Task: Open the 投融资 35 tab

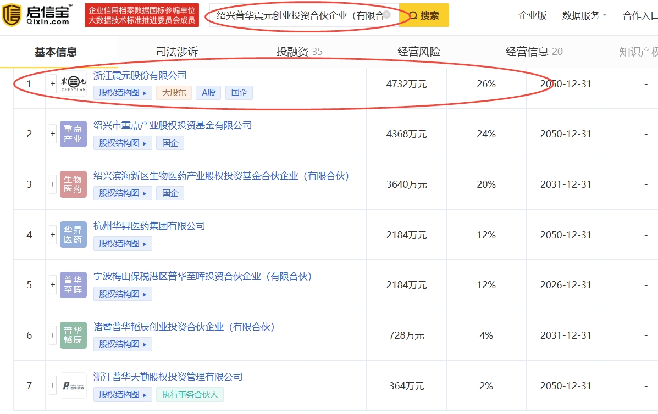Action: pyautogui.click(x=299, y=52)
